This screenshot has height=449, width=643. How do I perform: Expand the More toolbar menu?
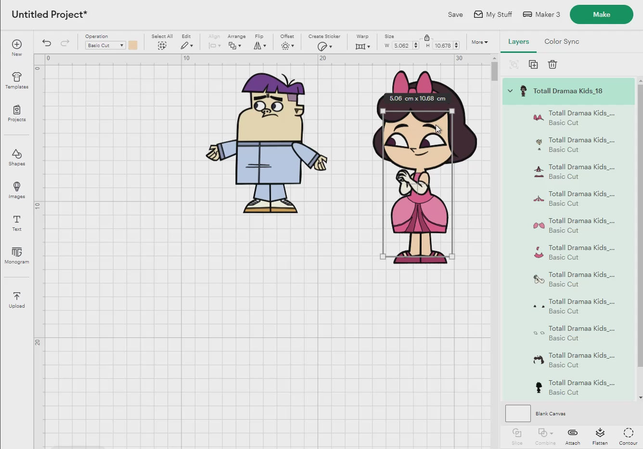479,42
